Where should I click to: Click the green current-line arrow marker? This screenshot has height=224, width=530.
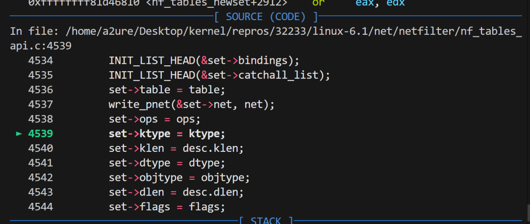tap(19, 134)
